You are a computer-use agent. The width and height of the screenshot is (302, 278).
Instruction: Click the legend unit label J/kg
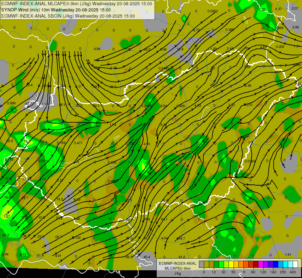[x=178, y=274]
